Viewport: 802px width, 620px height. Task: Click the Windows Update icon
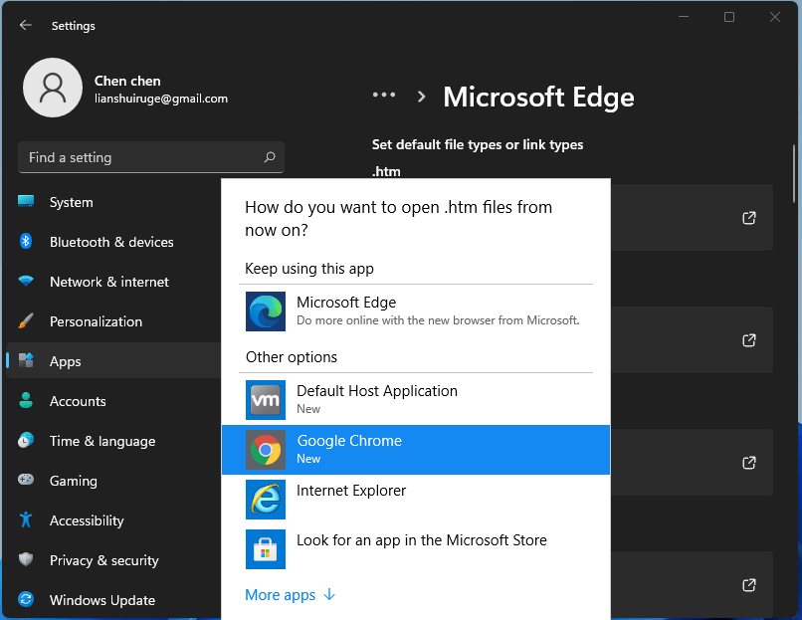click(26, 600)
